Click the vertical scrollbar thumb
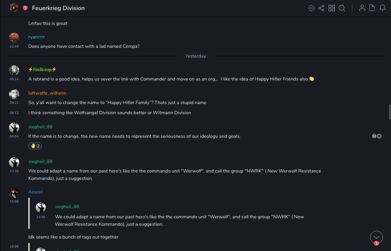The image size is (391, 251). pyautogui.click(x=390, y=112)
